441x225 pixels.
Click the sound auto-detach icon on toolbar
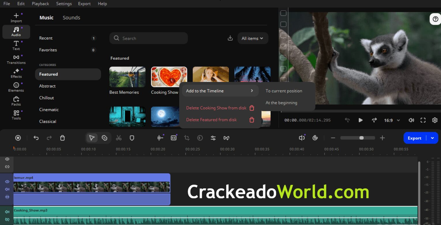302,138
